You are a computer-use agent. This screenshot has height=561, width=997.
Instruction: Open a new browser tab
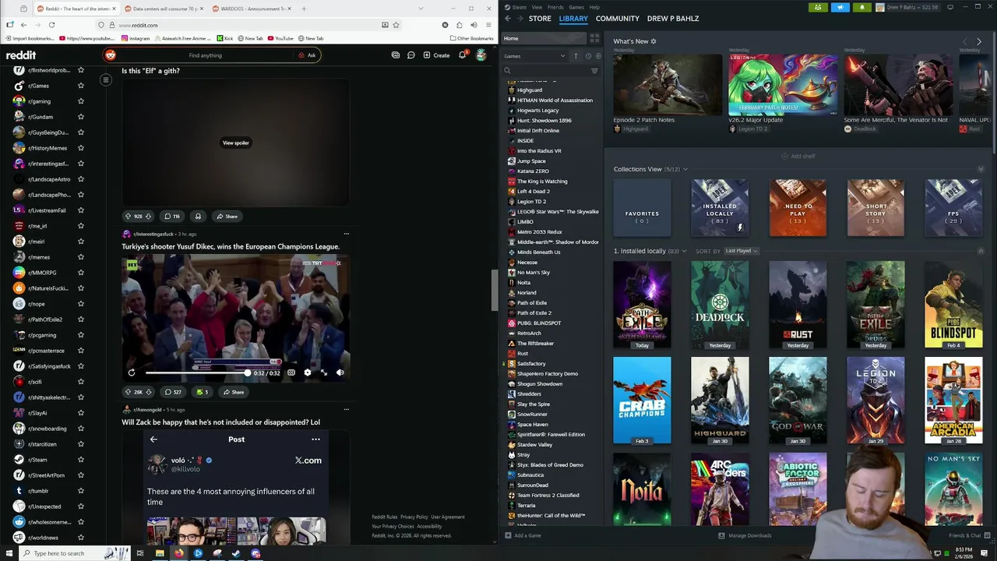click(304, 9)
